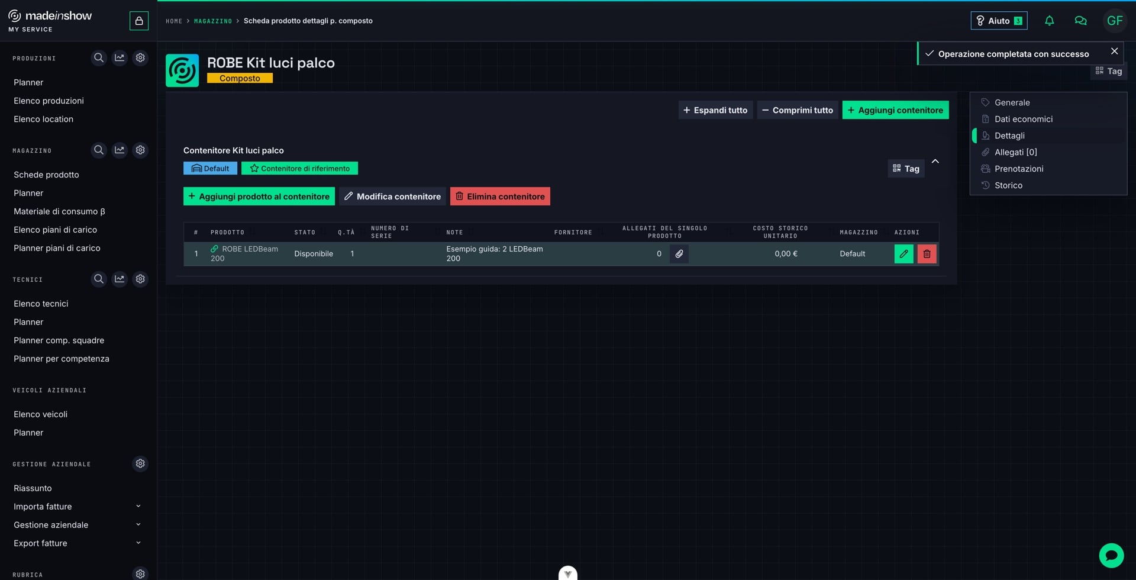Open attachments paperclip for ROBE LEDBeam 200
The width and height of the screenshot is (1136, 580).
coord(679,254)
